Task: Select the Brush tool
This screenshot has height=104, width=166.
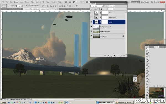Action: (x=147, y=68)
